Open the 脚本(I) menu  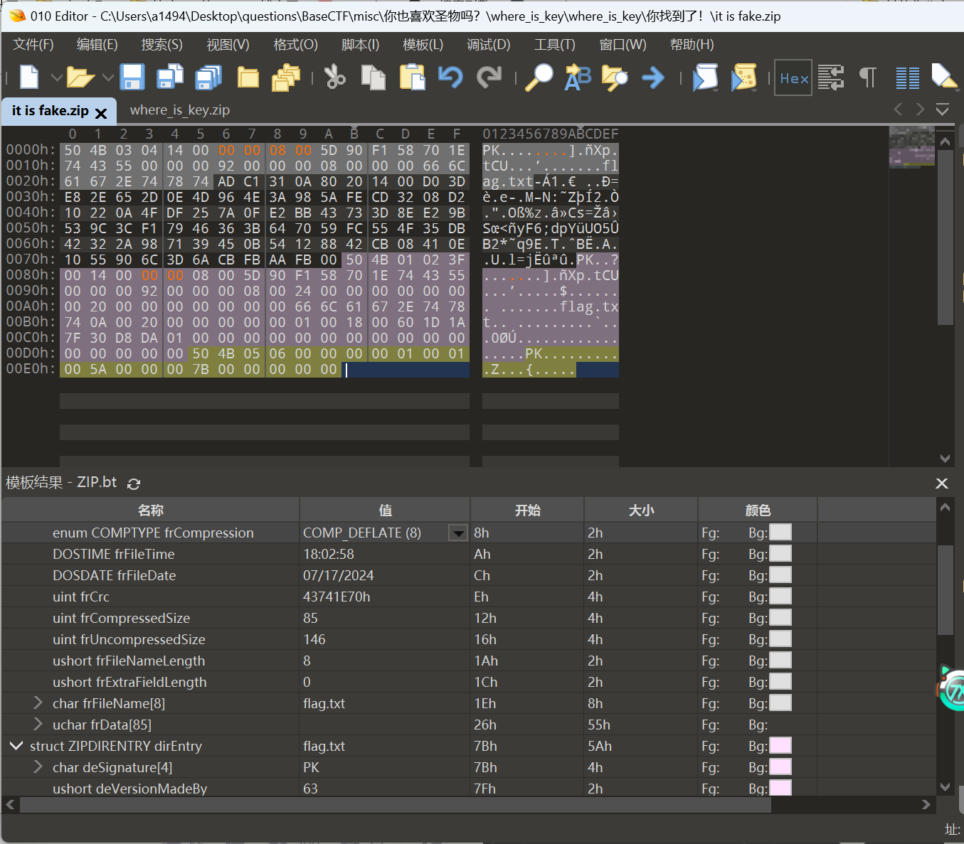click(361, 45)
